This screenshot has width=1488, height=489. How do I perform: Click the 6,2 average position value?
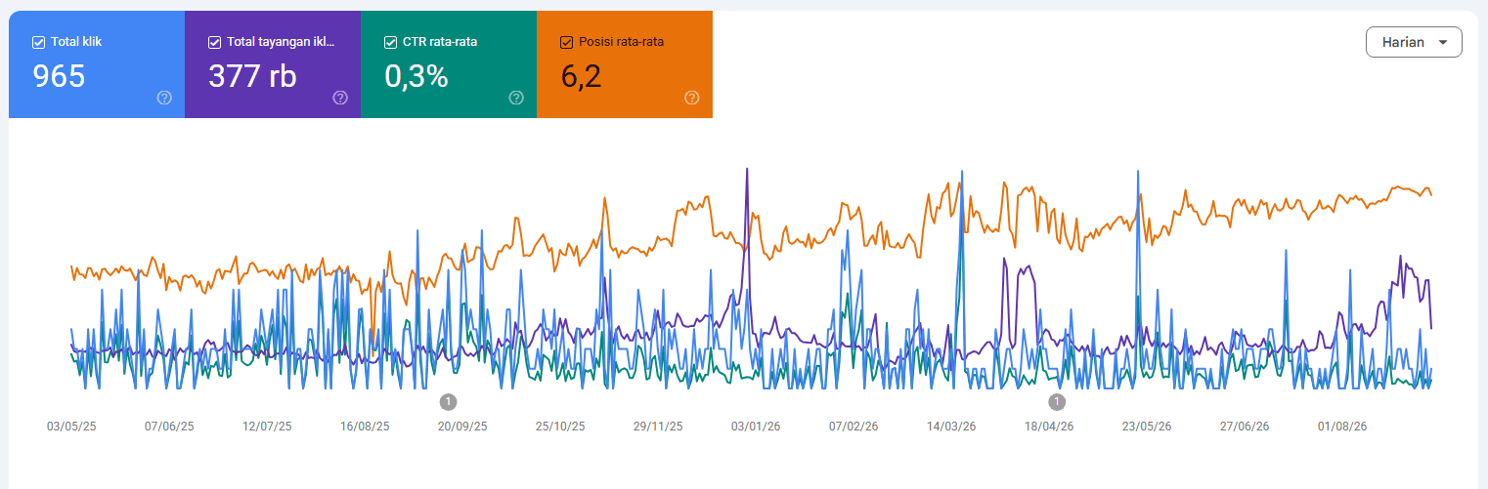581,76
